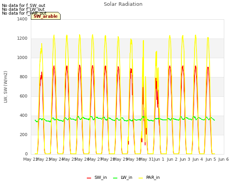Click the red SW_in legend swatch
This screenshot has width=247, height=185.
coord(89,178)
